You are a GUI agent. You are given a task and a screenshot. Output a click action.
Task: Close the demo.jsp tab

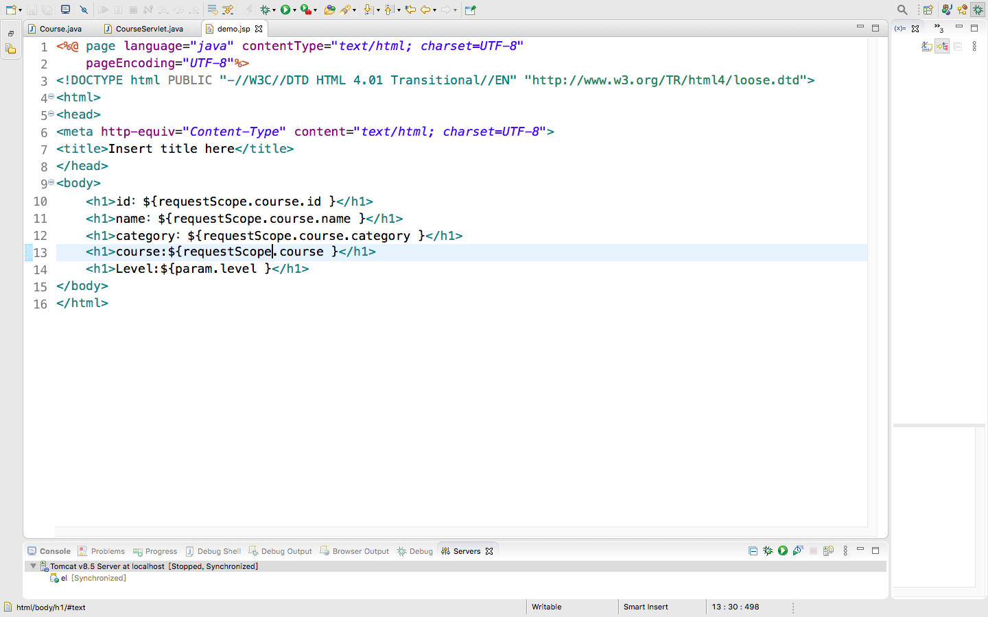click(x=259, y=29)
